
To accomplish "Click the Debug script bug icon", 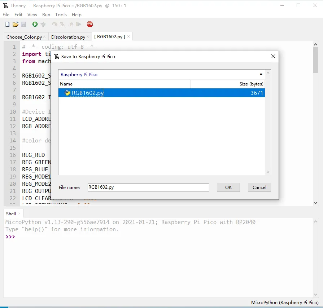I will point(43,24).
